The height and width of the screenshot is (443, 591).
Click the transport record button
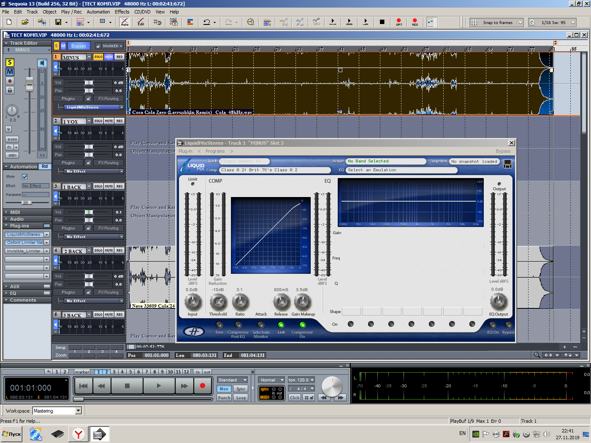click(203, 386)
